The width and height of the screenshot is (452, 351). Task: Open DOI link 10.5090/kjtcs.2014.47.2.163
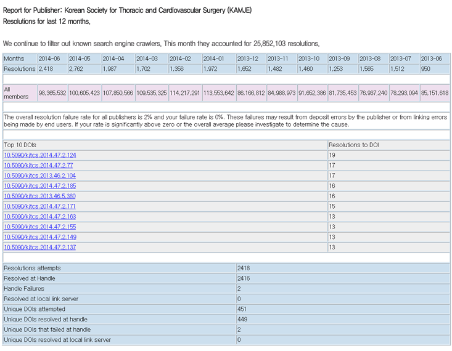(x=40, y=217)
